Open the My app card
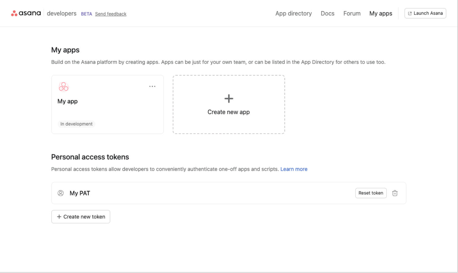458x273 pixels. (107, 108)
